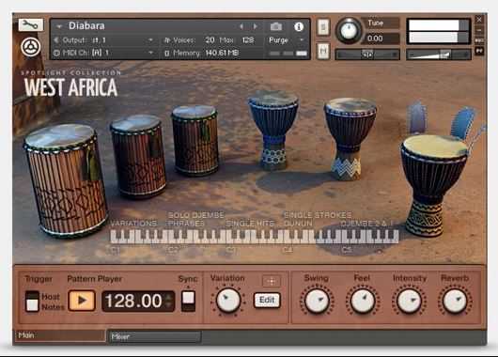Show instrument info via the i icon
Screen dimensions: 498x357
299,27
